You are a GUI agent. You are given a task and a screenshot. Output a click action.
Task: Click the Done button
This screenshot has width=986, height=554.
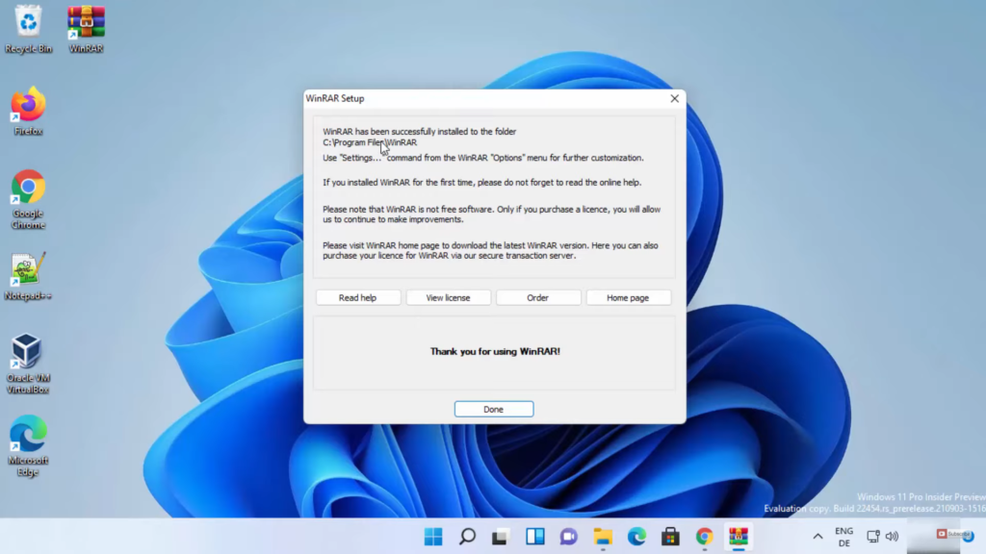pyautogui.click(x=493, y=409)
